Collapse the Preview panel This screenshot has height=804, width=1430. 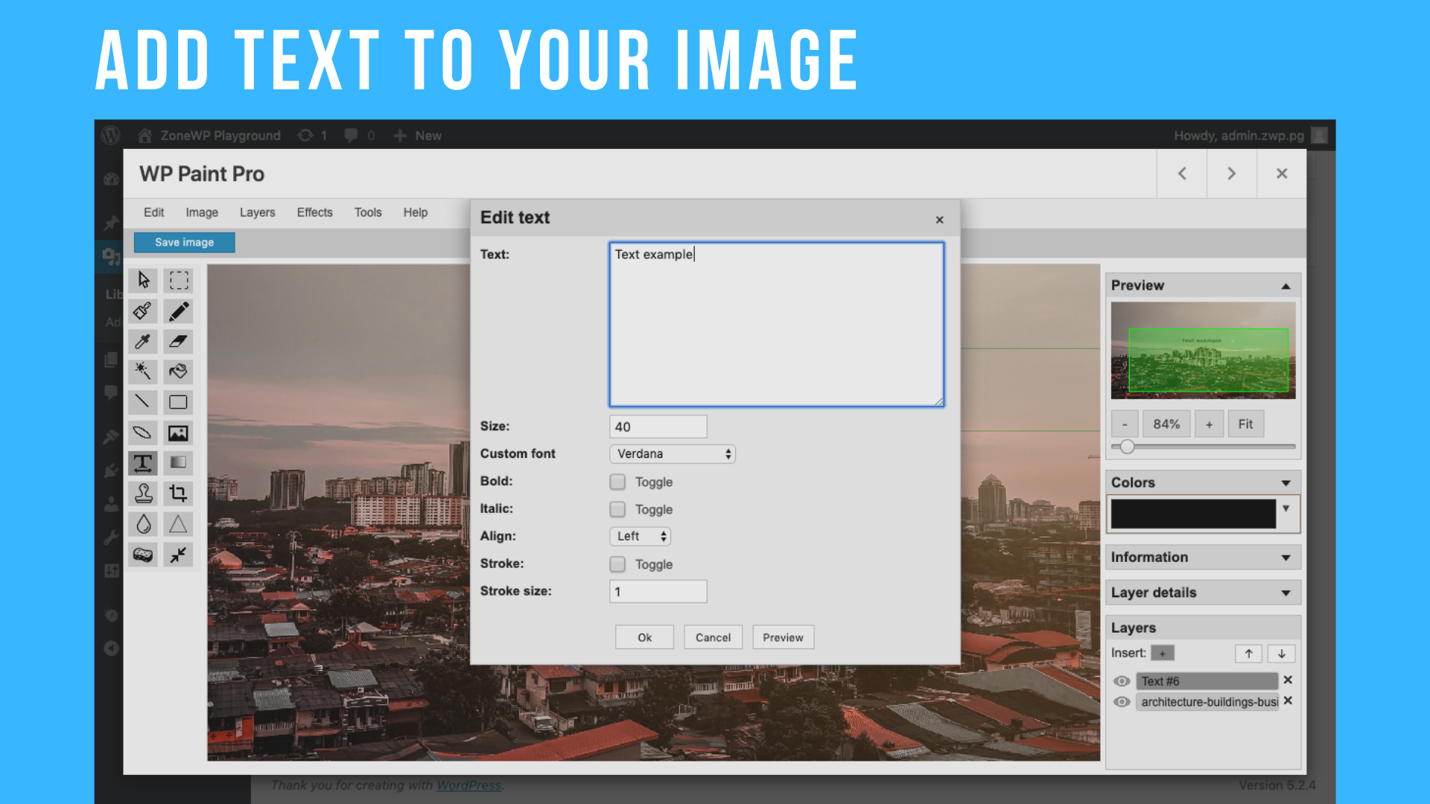point(1286,286)
